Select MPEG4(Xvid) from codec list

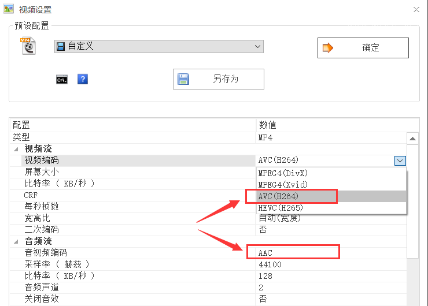click(x=283, y=185)
